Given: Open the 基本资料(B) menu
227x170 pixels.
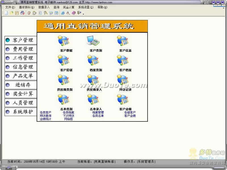Looking at the screenshot, I should click(x=27, y=7).
